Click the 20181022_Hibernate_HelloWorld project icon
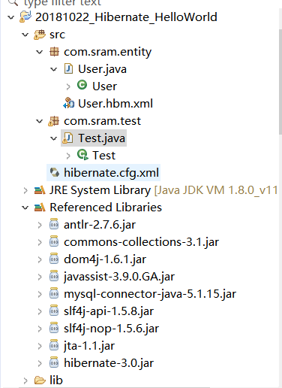The image size is (282, 388). tap(25, 17)
